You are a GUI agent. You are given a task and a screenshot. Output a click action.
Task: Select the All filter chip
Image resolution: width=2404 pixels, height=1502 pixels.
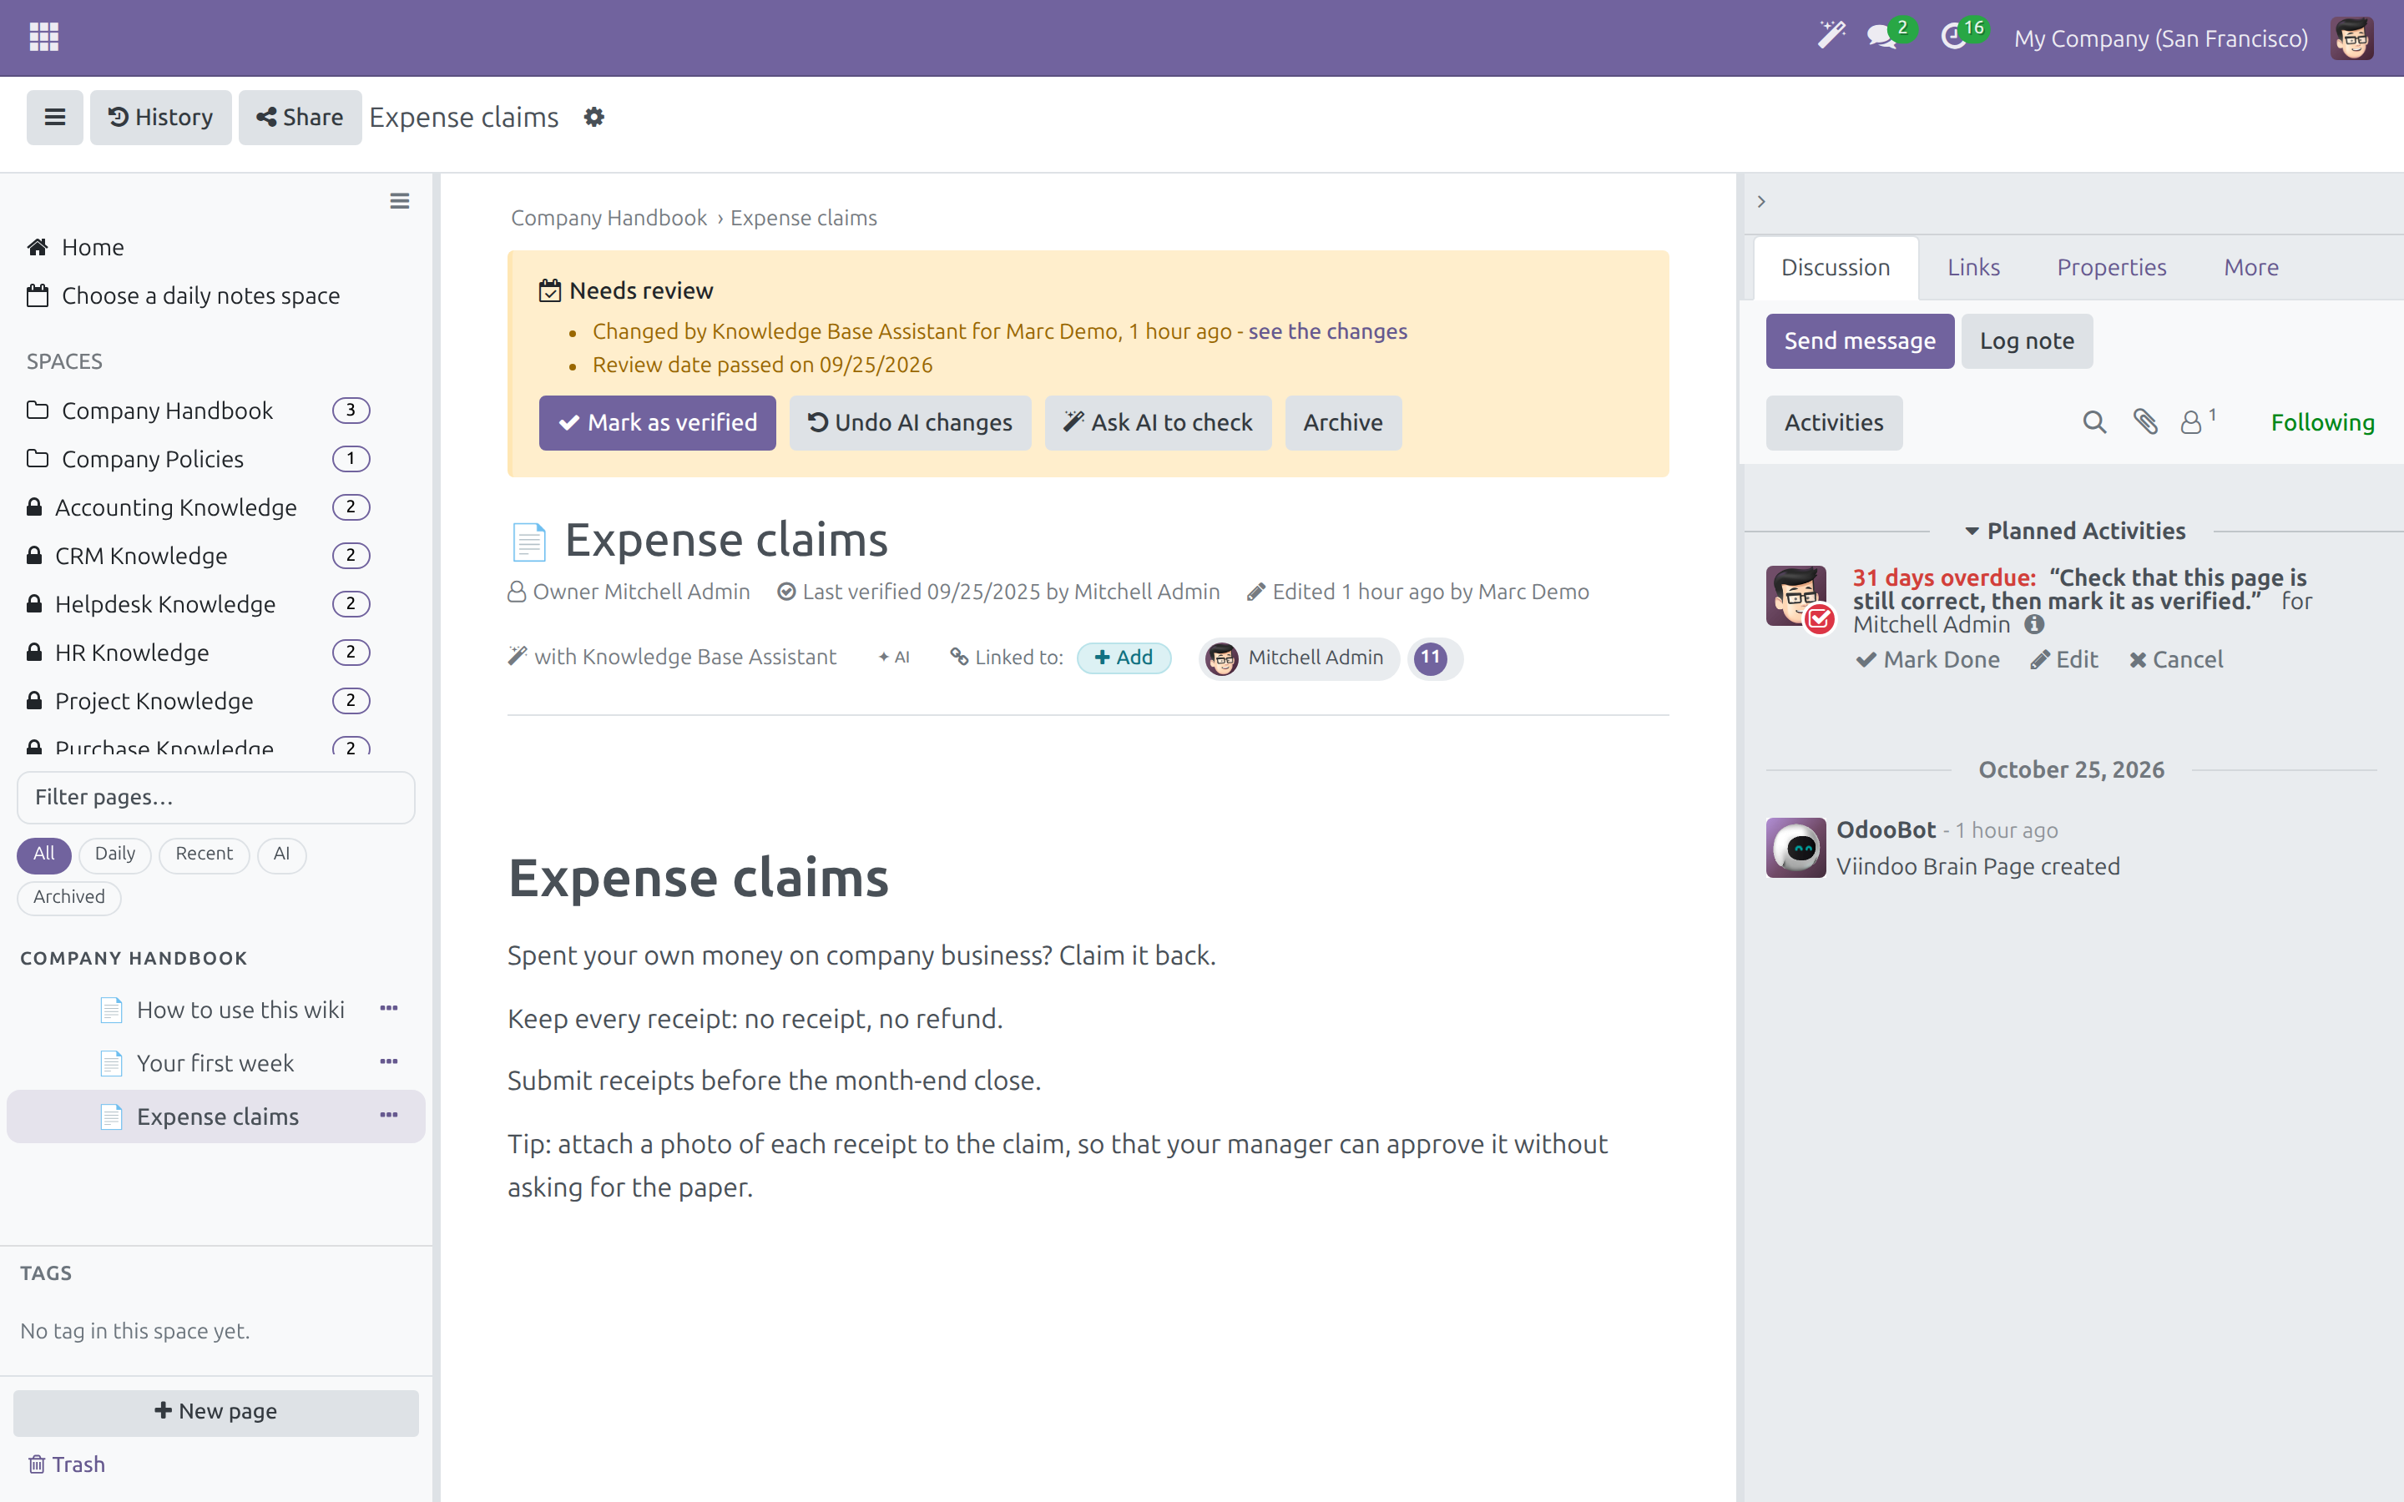pos(43,854)
